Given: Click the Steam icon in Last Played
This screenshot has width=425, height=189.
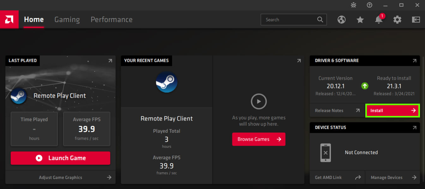Looking at the screenshot, I should (x=19, y=96).
